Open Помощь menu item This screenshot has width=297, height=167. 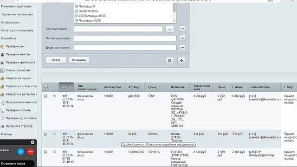(x=7, y=134)
